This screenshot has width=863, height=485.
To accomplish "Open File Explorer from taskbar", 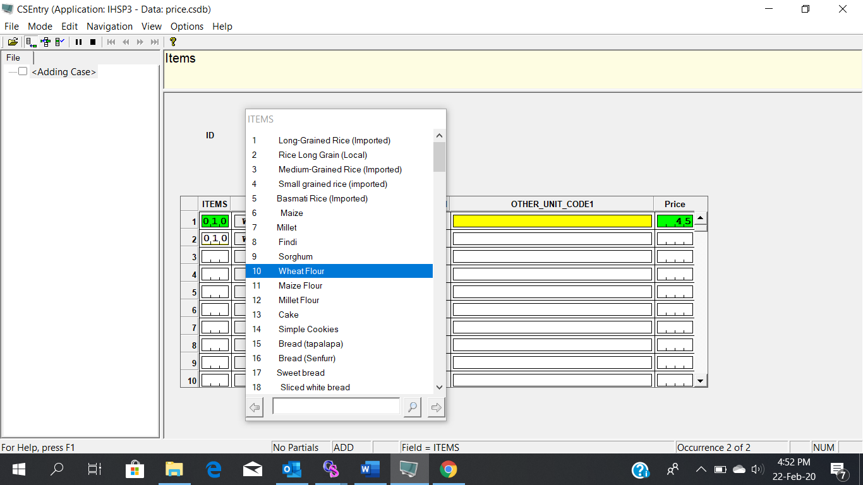I will (x=174, y=469).
